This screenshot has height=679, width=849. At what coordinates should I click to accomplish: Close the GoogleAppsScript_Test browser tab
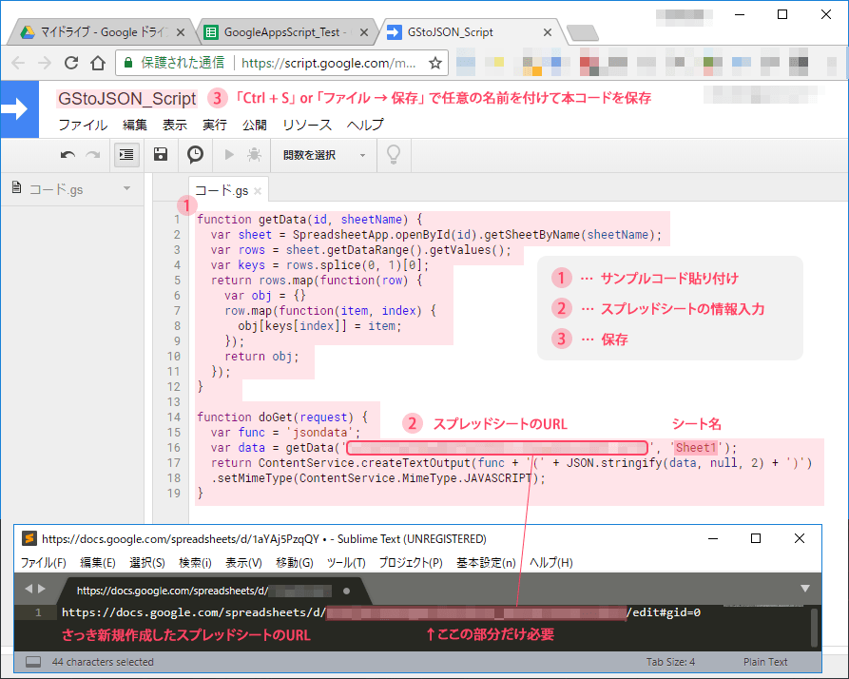click(x=364, y=32)
